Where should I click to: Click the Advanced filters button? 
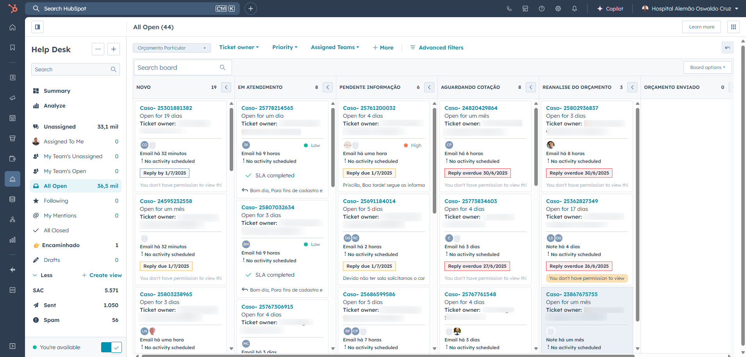click(437, 48)
